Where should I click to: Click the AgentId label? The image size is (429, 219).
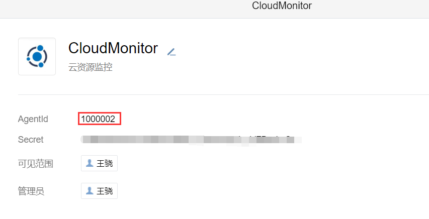point(33,119)
